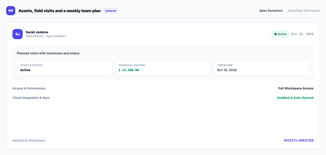Click the ND workspace logo icon
Viewport: 326px width, 155px height.
pyautogui.click(x=11, y=11)
